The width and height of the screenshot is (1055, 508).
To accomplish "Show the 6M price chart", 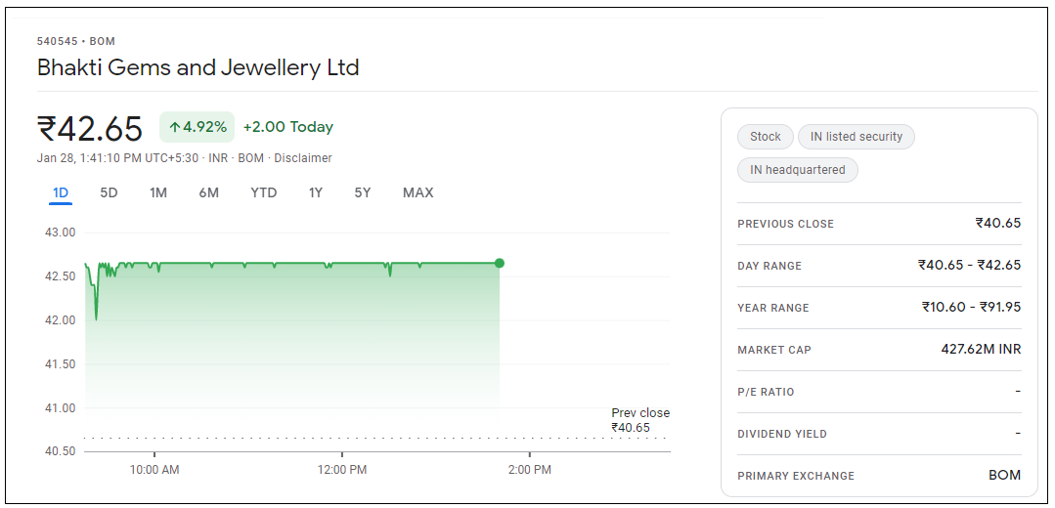I will [x=208, y=193].
